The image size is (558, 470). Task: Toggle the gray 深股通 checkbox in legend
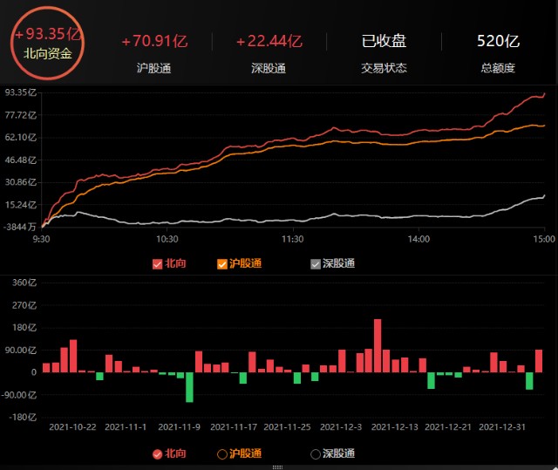(316, 263)
